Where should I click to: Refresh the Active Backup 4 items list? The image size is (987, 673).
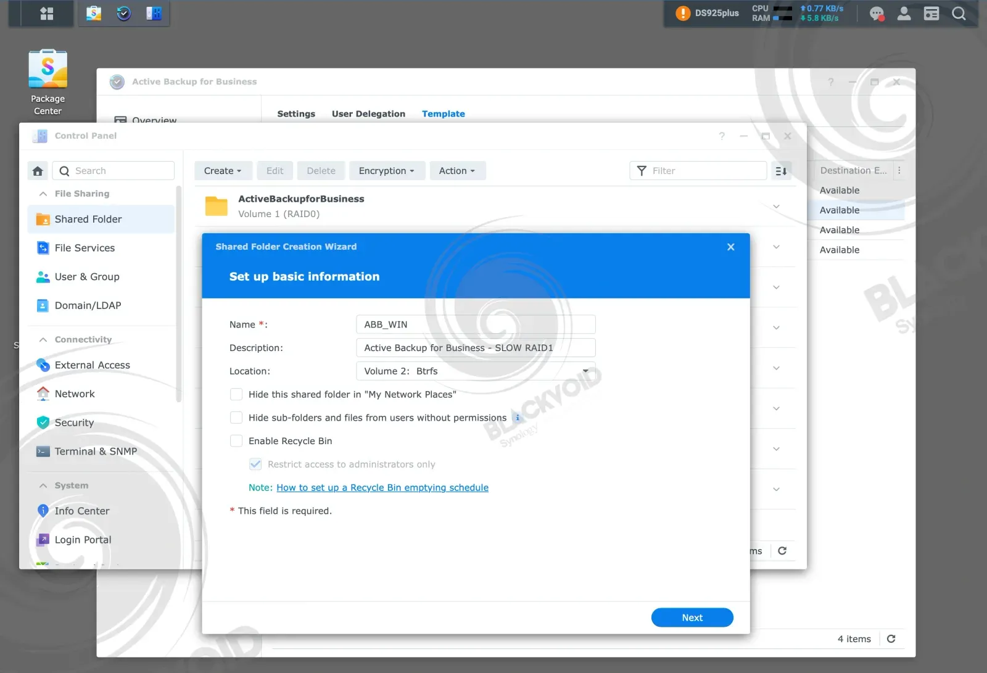pyautogui.click(x=891, y=639)
